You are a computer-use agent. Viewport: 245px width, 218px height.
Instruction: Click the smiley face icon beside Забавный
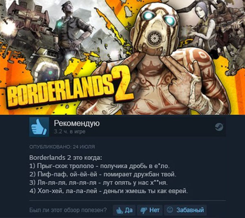[170, 210]
